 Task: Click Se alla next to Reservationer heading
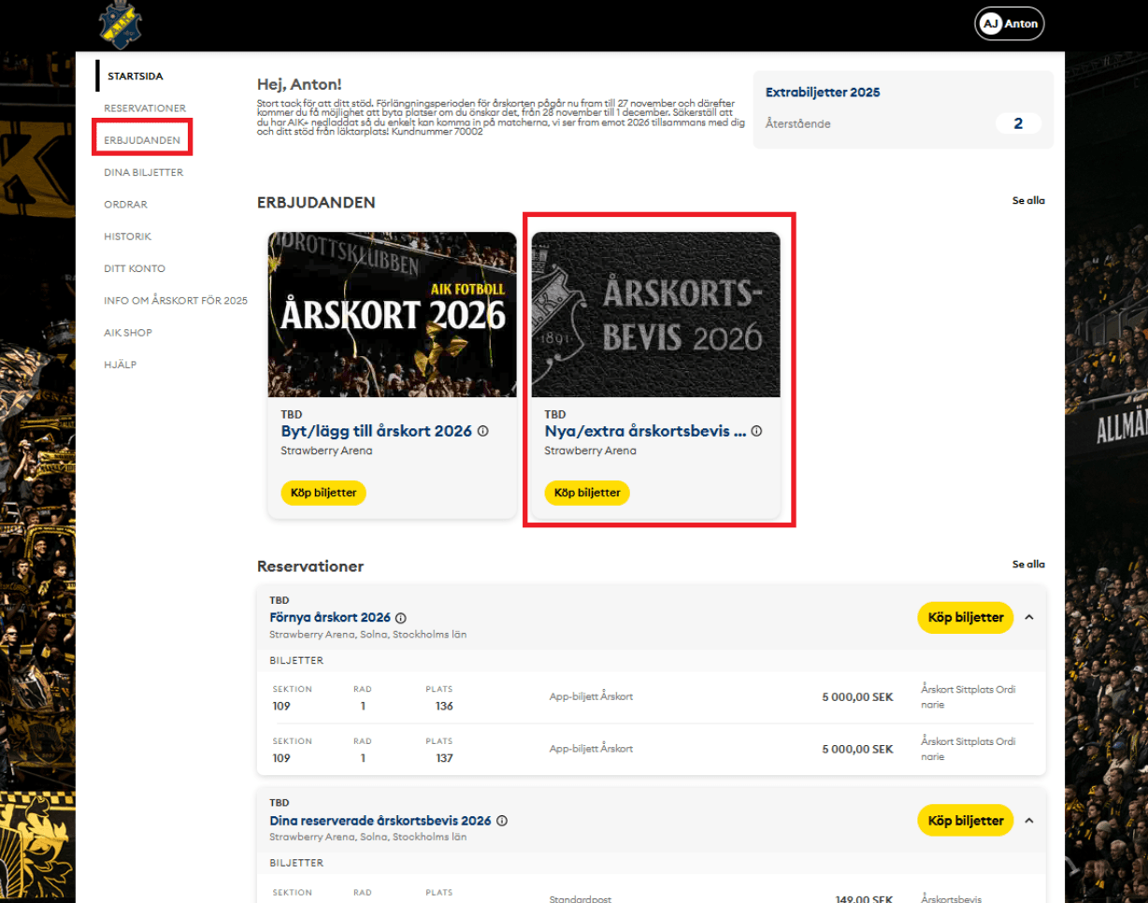click(x=1028, y=565)
